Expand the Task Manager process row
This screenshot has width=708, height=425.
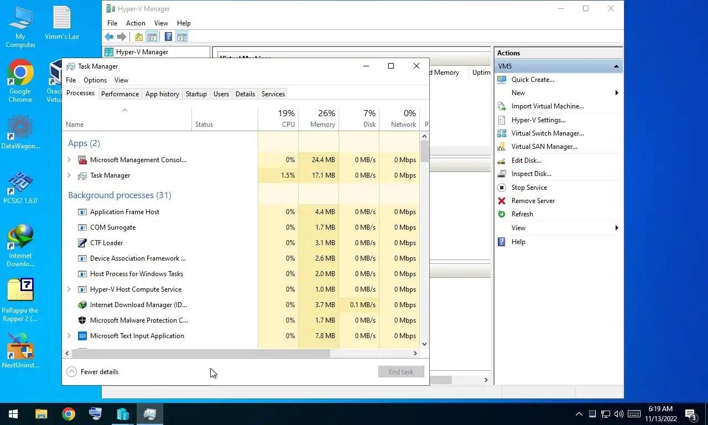69,175
